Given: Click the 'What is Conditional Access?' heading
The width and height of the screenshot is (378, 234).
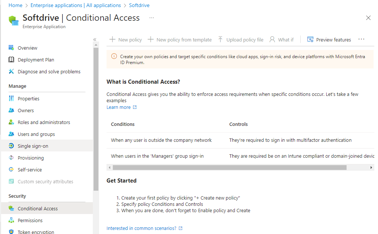Looking at the screenshot, I should [x=143, y=82].
